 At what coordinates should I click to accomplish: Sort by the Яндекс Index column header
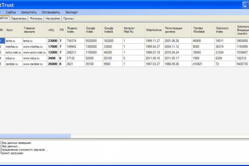point(75,30)
